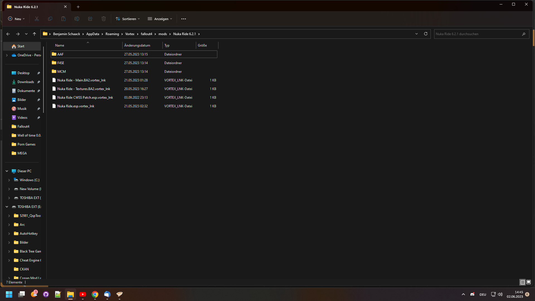Switch to large thumbnails view icon

tap(529, 282)
